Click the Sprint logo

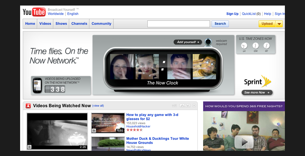tap(258, 81)
